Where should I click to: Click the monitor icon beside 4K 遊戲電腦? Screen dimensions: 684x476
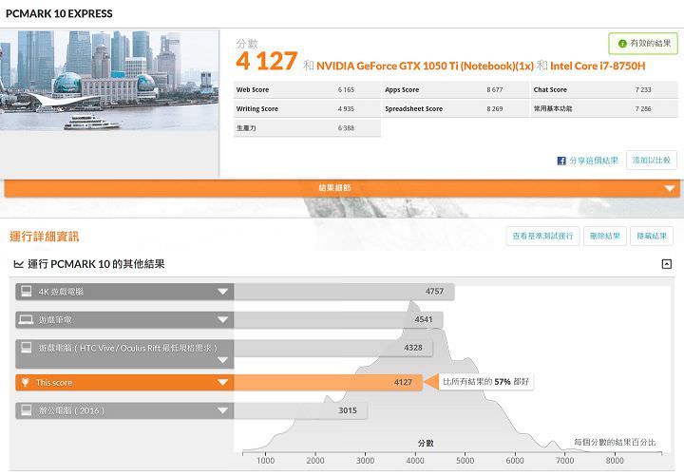click(25, 292)
